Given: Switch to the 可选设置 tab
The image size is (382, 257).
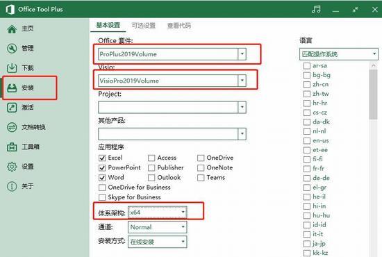Looking at the screenshot, I should click(x=144, y=25).
